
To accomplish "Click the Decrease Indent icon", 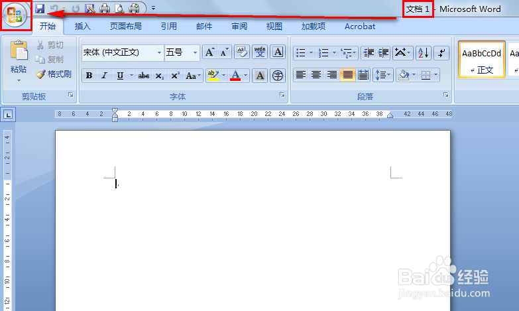I will click(x=369, y=52).
